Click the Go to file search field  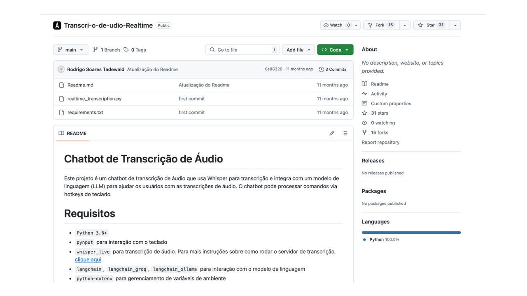(242, 50)
